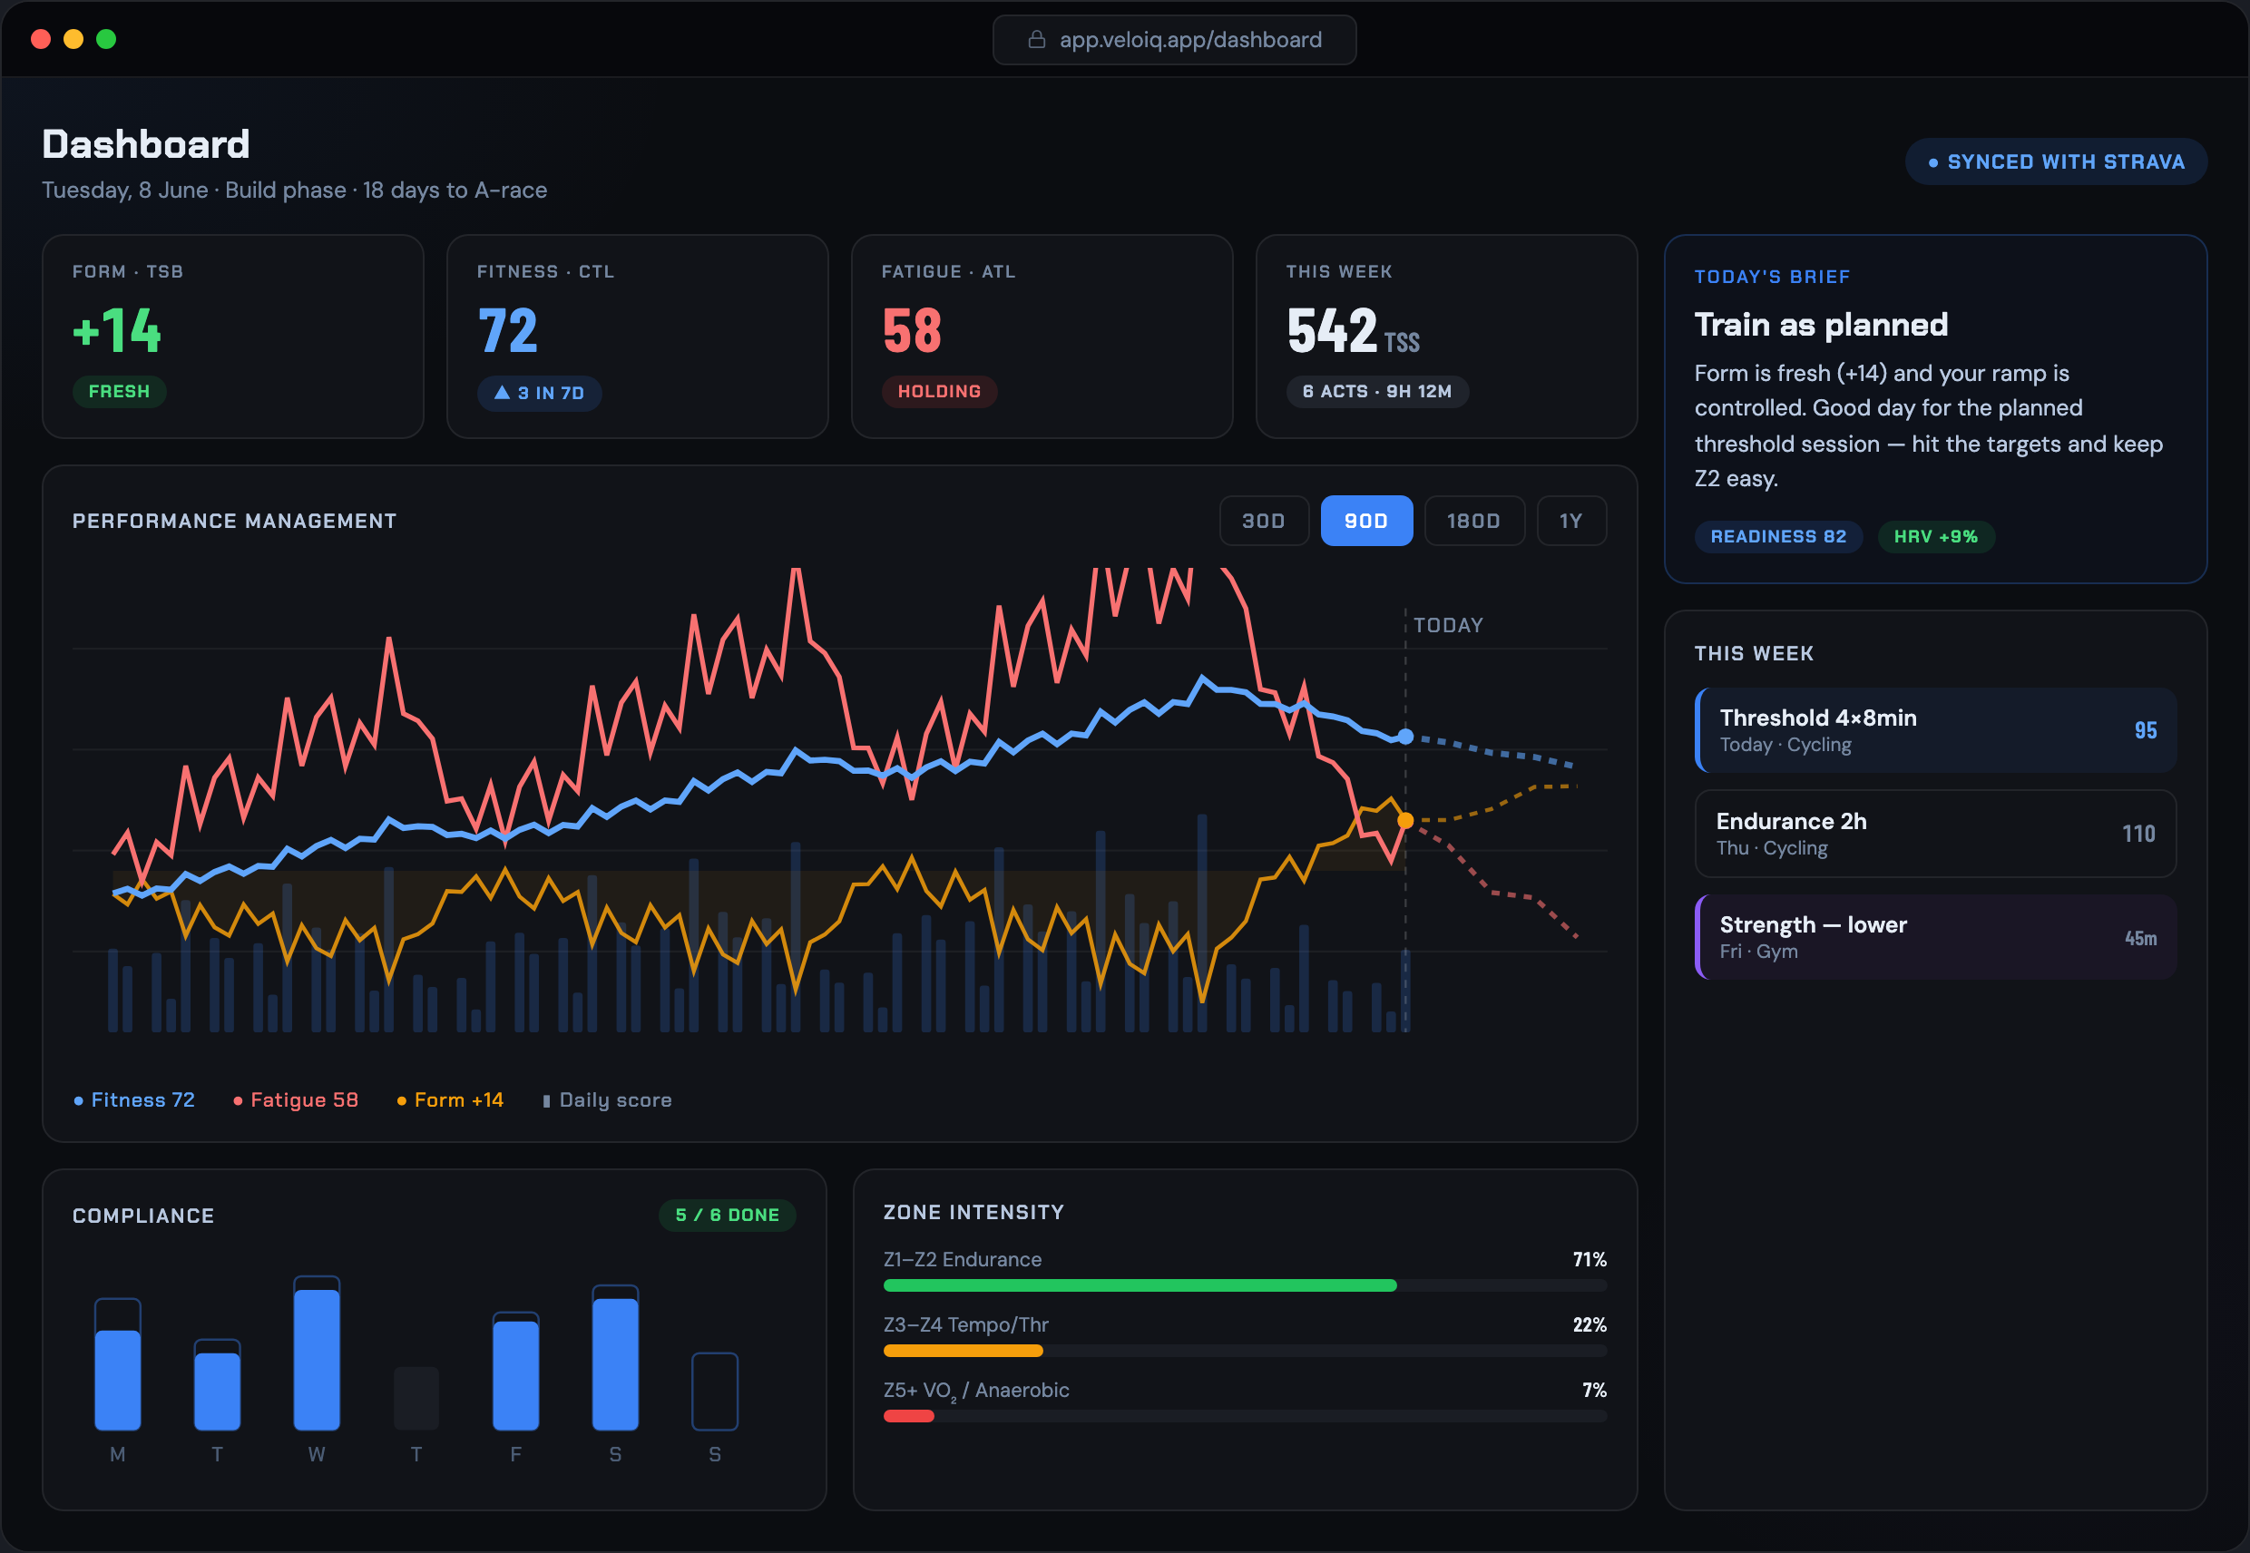
Task: Click the COMPLIANCE heading
Action: point(143,1216)
